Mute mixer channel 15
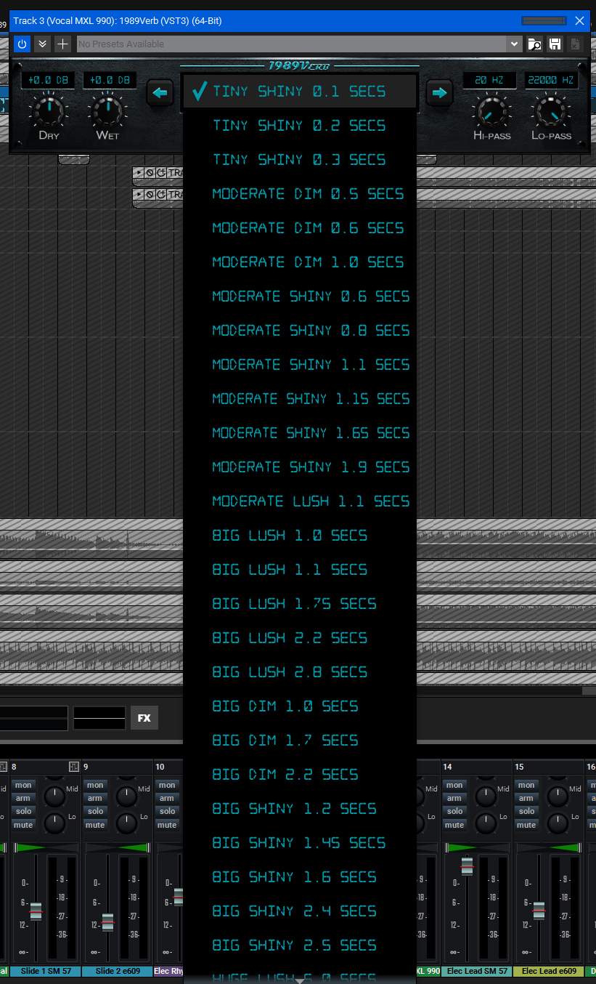The image size is (596, 984). (526, 825)
